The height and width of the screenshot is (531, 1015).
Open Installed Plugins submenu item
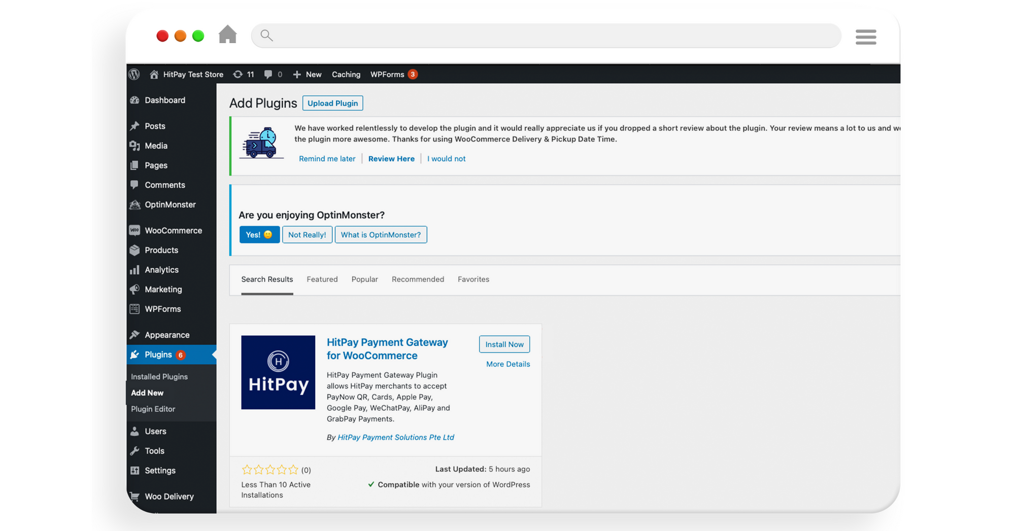[x=159, y=376]
